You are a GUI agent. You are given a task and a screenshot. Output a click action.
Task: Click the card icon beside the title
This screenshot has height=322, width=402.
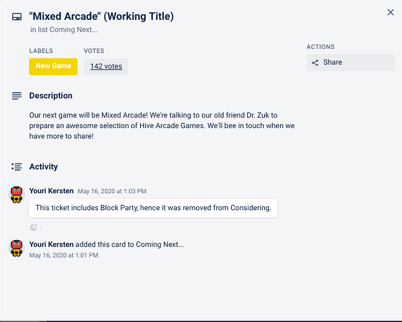[17, 17]
